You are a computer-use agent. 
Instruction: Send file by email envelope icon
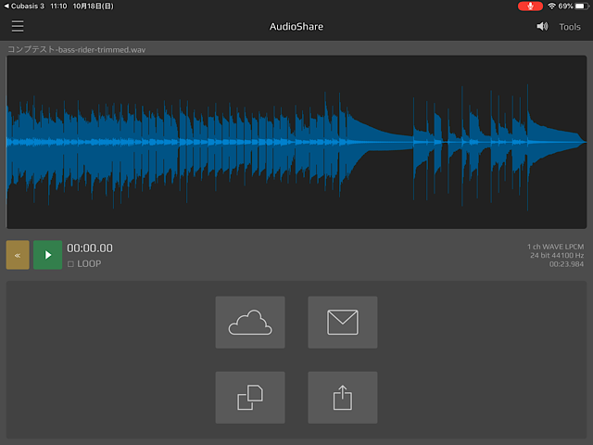coord(343,323)
